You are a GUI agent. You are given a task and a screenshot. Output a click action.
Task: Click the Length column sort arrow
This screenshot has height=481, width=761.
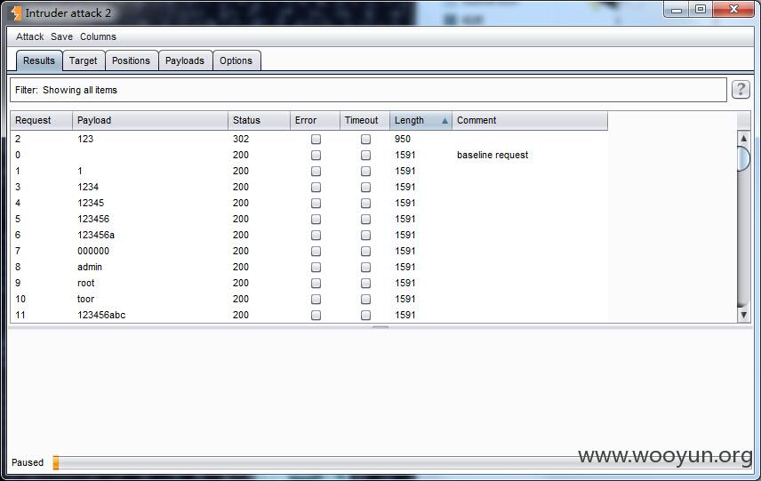445,120
